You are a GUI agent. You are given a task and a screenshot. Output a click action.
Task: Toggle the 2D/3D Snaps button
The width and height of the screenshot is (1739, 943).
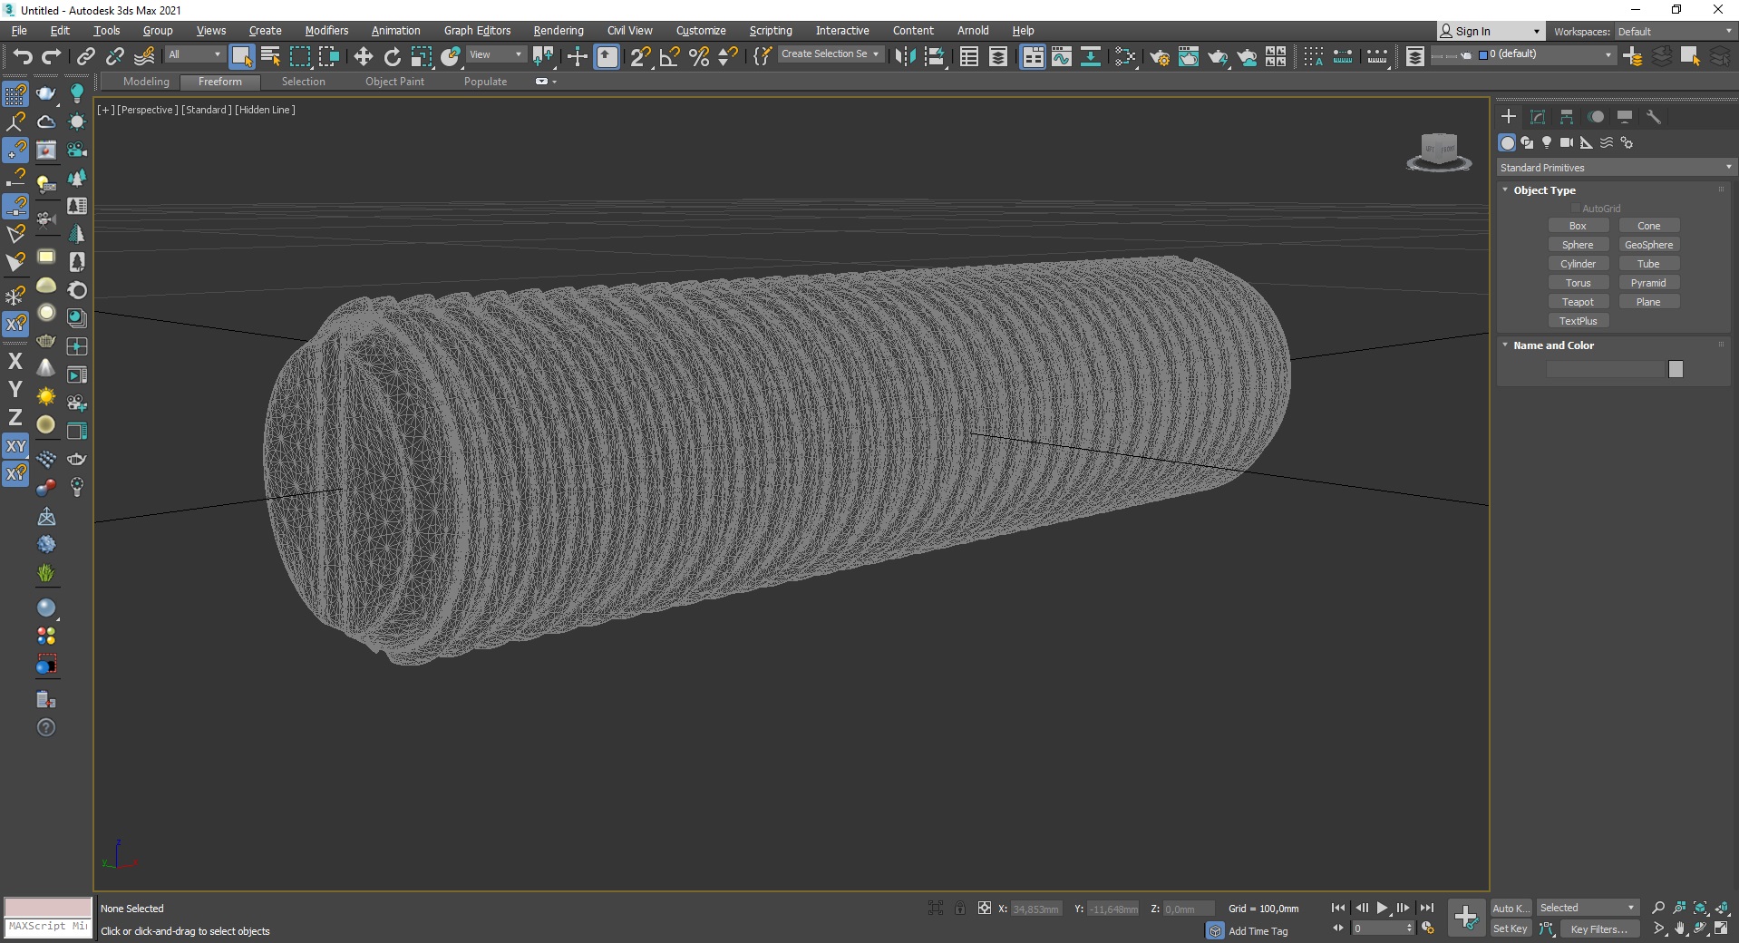pyautogui.click(x=639, y=56)
